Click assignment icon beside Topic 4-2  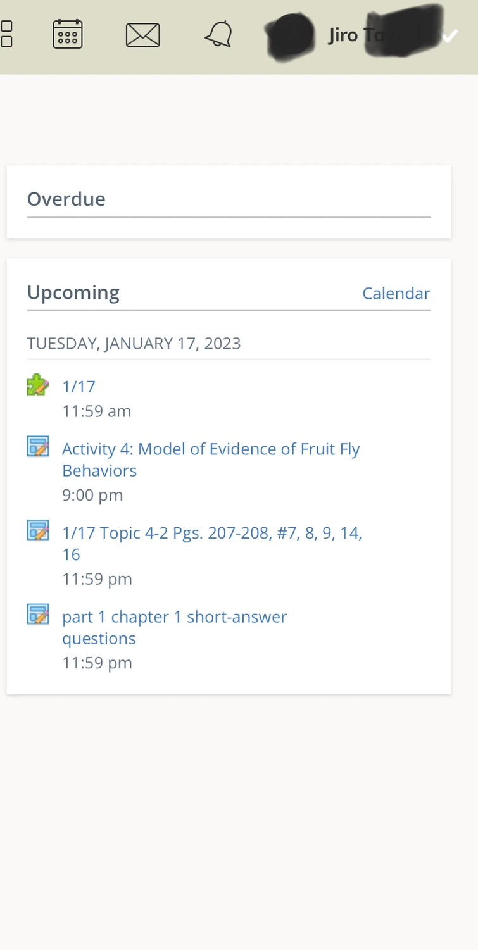coord(38,530)
